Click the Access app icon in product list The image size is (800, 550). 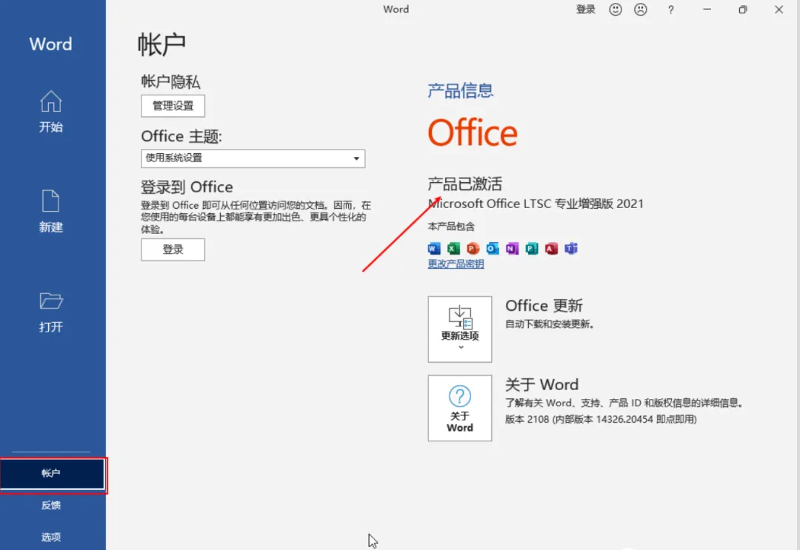(x=551, y=248)
